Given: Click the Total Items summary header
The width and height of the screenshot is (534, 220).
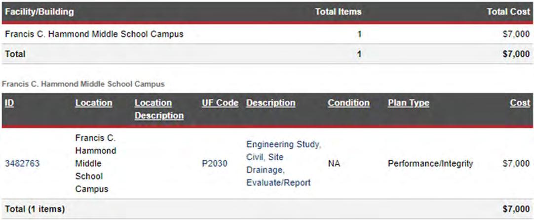Looking at the screenshot, I should [338, 12].
